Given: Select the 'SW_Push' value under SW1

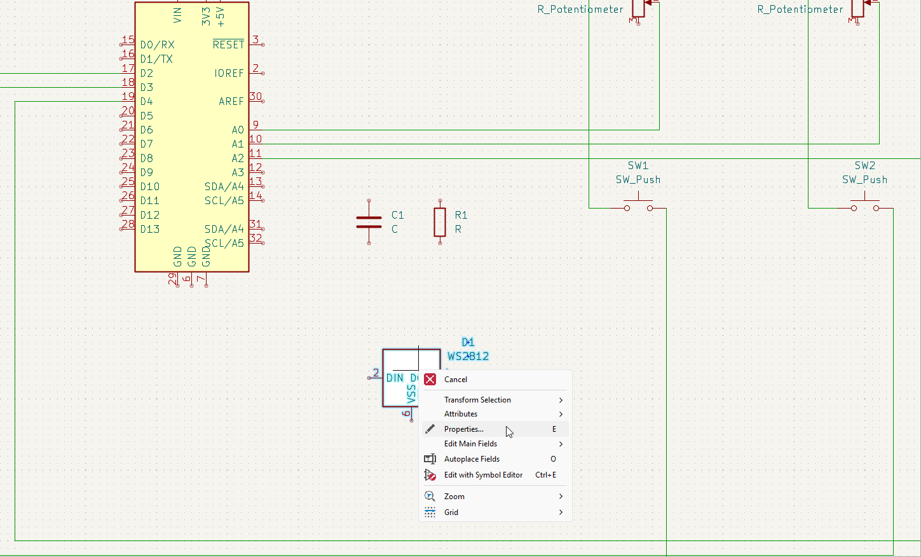Looking at the screenshot, I should click(x=638, y=180).
